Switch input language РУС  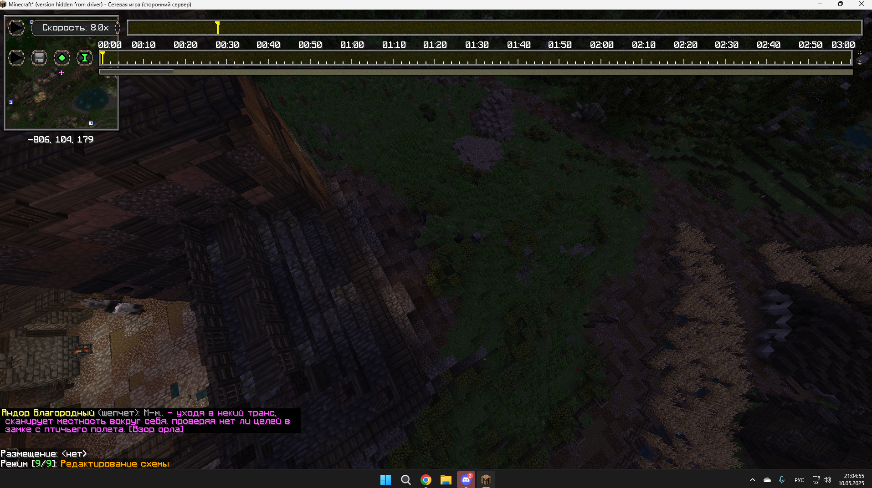(799, 480)
